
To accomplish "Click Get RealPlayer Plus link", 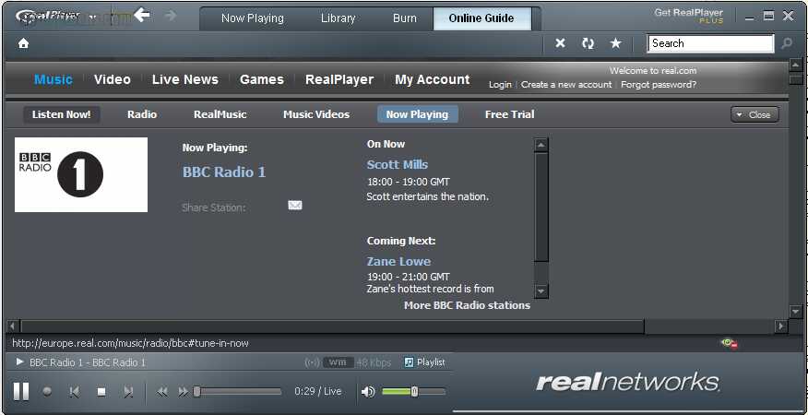I will click(x=688, y=16).
